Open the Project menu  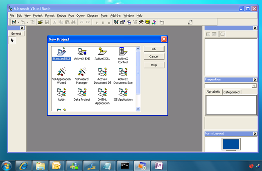click(x=38, y=16)
